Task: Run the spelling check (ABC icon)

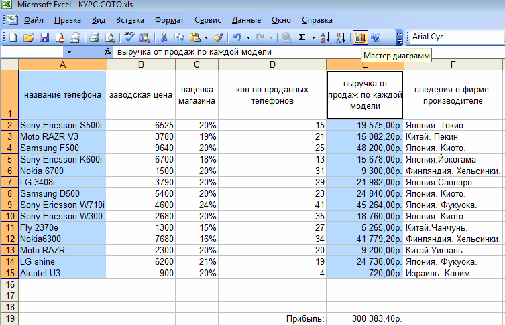Action: (129, 37)
